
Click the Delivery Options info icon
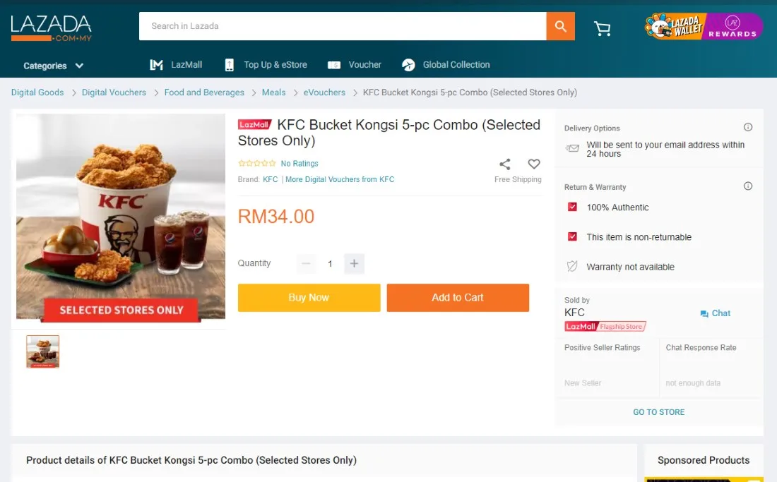pos(748,127)
